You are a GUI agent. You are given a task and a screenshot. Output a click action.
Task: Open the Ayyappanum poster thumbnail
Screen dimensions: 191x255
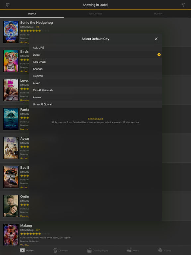pos(11,148)
